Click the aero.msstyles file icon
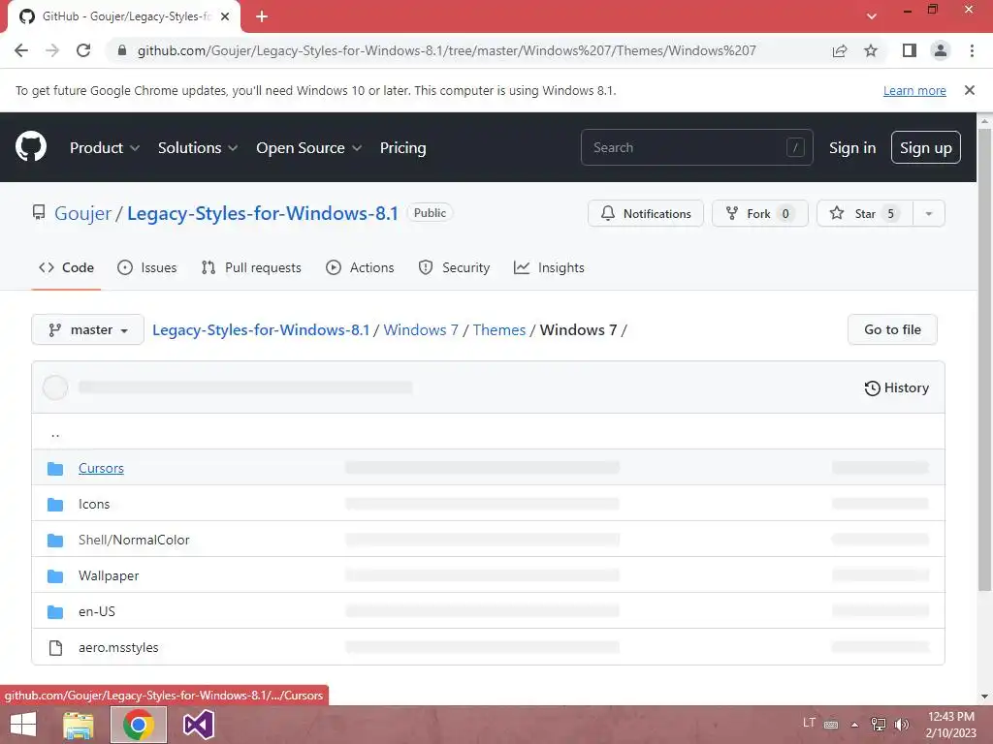The image size is (993, 744). (x=55, y=648)
